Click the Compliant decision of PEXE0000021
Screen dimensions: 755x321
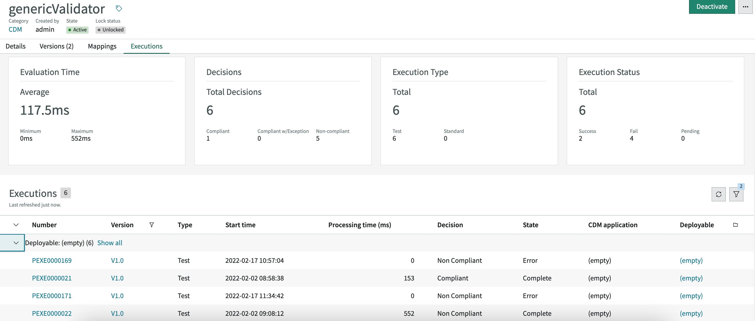coord(453,278)
